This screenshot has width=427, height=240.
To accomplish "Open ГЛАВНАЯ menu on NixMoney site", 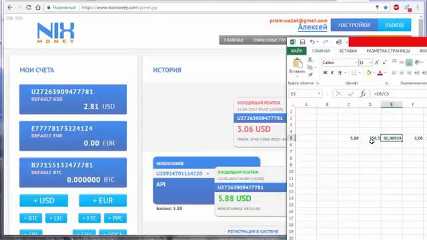I will (x=234, y=40).
